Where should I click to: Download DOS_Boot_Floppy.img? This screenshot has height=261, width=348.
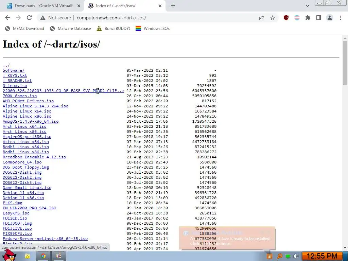pyautogui.click(x=26, y=167)
